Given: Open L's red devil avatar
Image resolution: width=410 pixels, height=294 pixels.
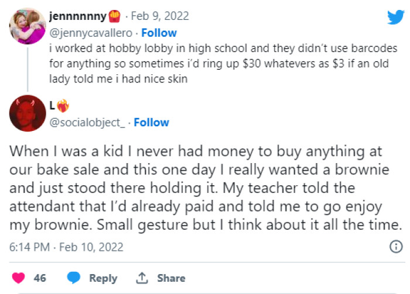Looking at the screenshot, I should [x=28, y=113].
